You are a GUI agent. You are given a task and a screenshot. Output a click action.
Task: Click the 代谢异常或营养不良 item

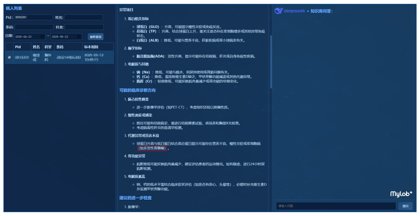[143, 135]
